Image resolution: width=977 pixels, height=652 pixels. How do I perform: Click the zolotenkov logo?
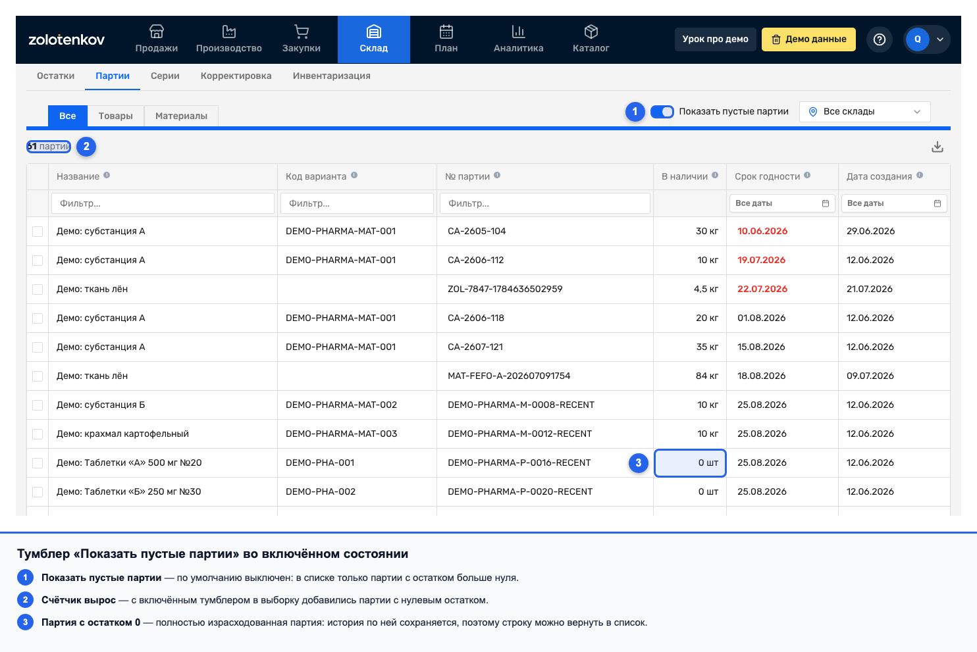click(66, 39)
